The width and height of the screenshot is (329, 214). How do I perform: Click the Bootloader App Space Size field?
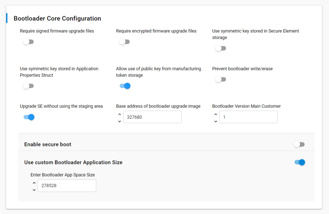click(x=67, y=186)
